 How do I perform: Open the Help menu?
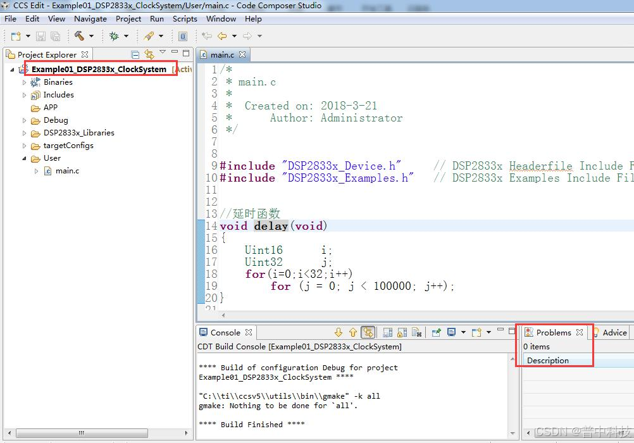point(253,18)
